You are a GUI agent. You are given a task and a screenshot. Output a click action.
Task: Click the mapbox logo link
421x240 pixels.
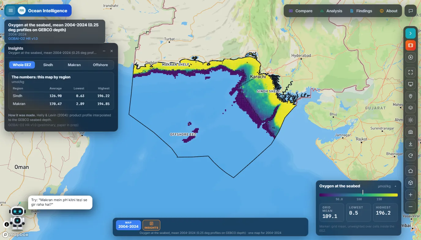tap(16, 234)
